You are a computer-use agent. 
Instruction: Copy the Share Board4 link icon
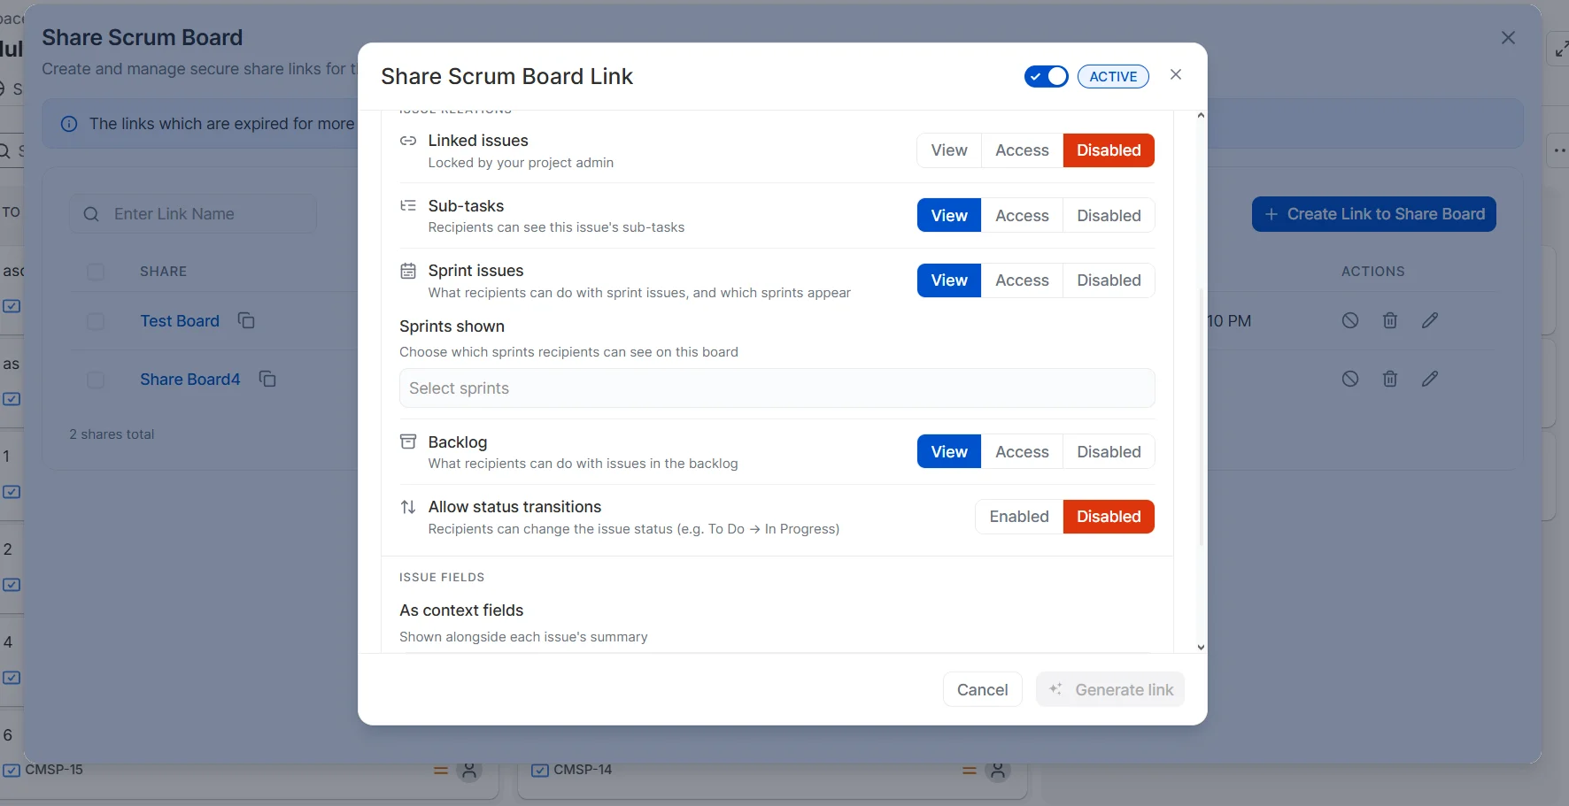[x=267, y=379]
